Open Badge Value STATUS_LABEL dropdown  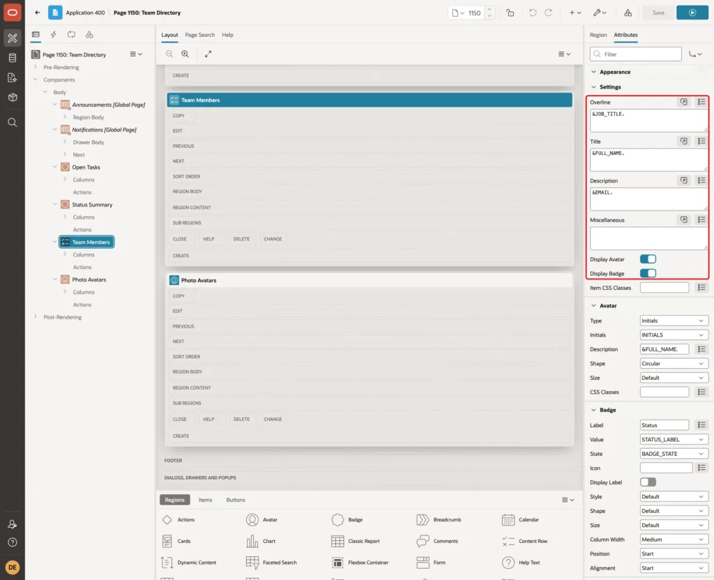(674, 440)
